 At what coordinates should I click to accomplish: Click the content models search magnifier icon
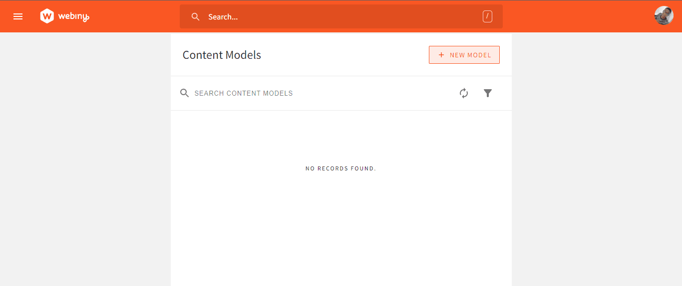(185, 93)
